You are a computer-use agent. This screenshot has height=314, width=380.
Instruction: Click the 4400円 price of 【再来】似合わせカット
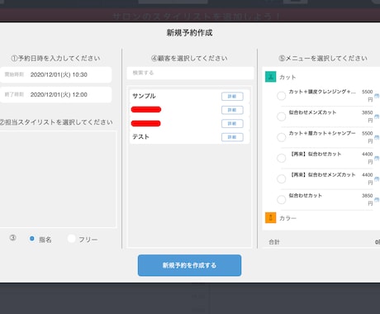click(x=368, y=158)
